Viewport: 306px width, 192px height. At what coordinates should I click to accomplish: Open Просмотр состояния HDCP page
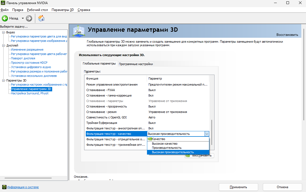(29, 63)
